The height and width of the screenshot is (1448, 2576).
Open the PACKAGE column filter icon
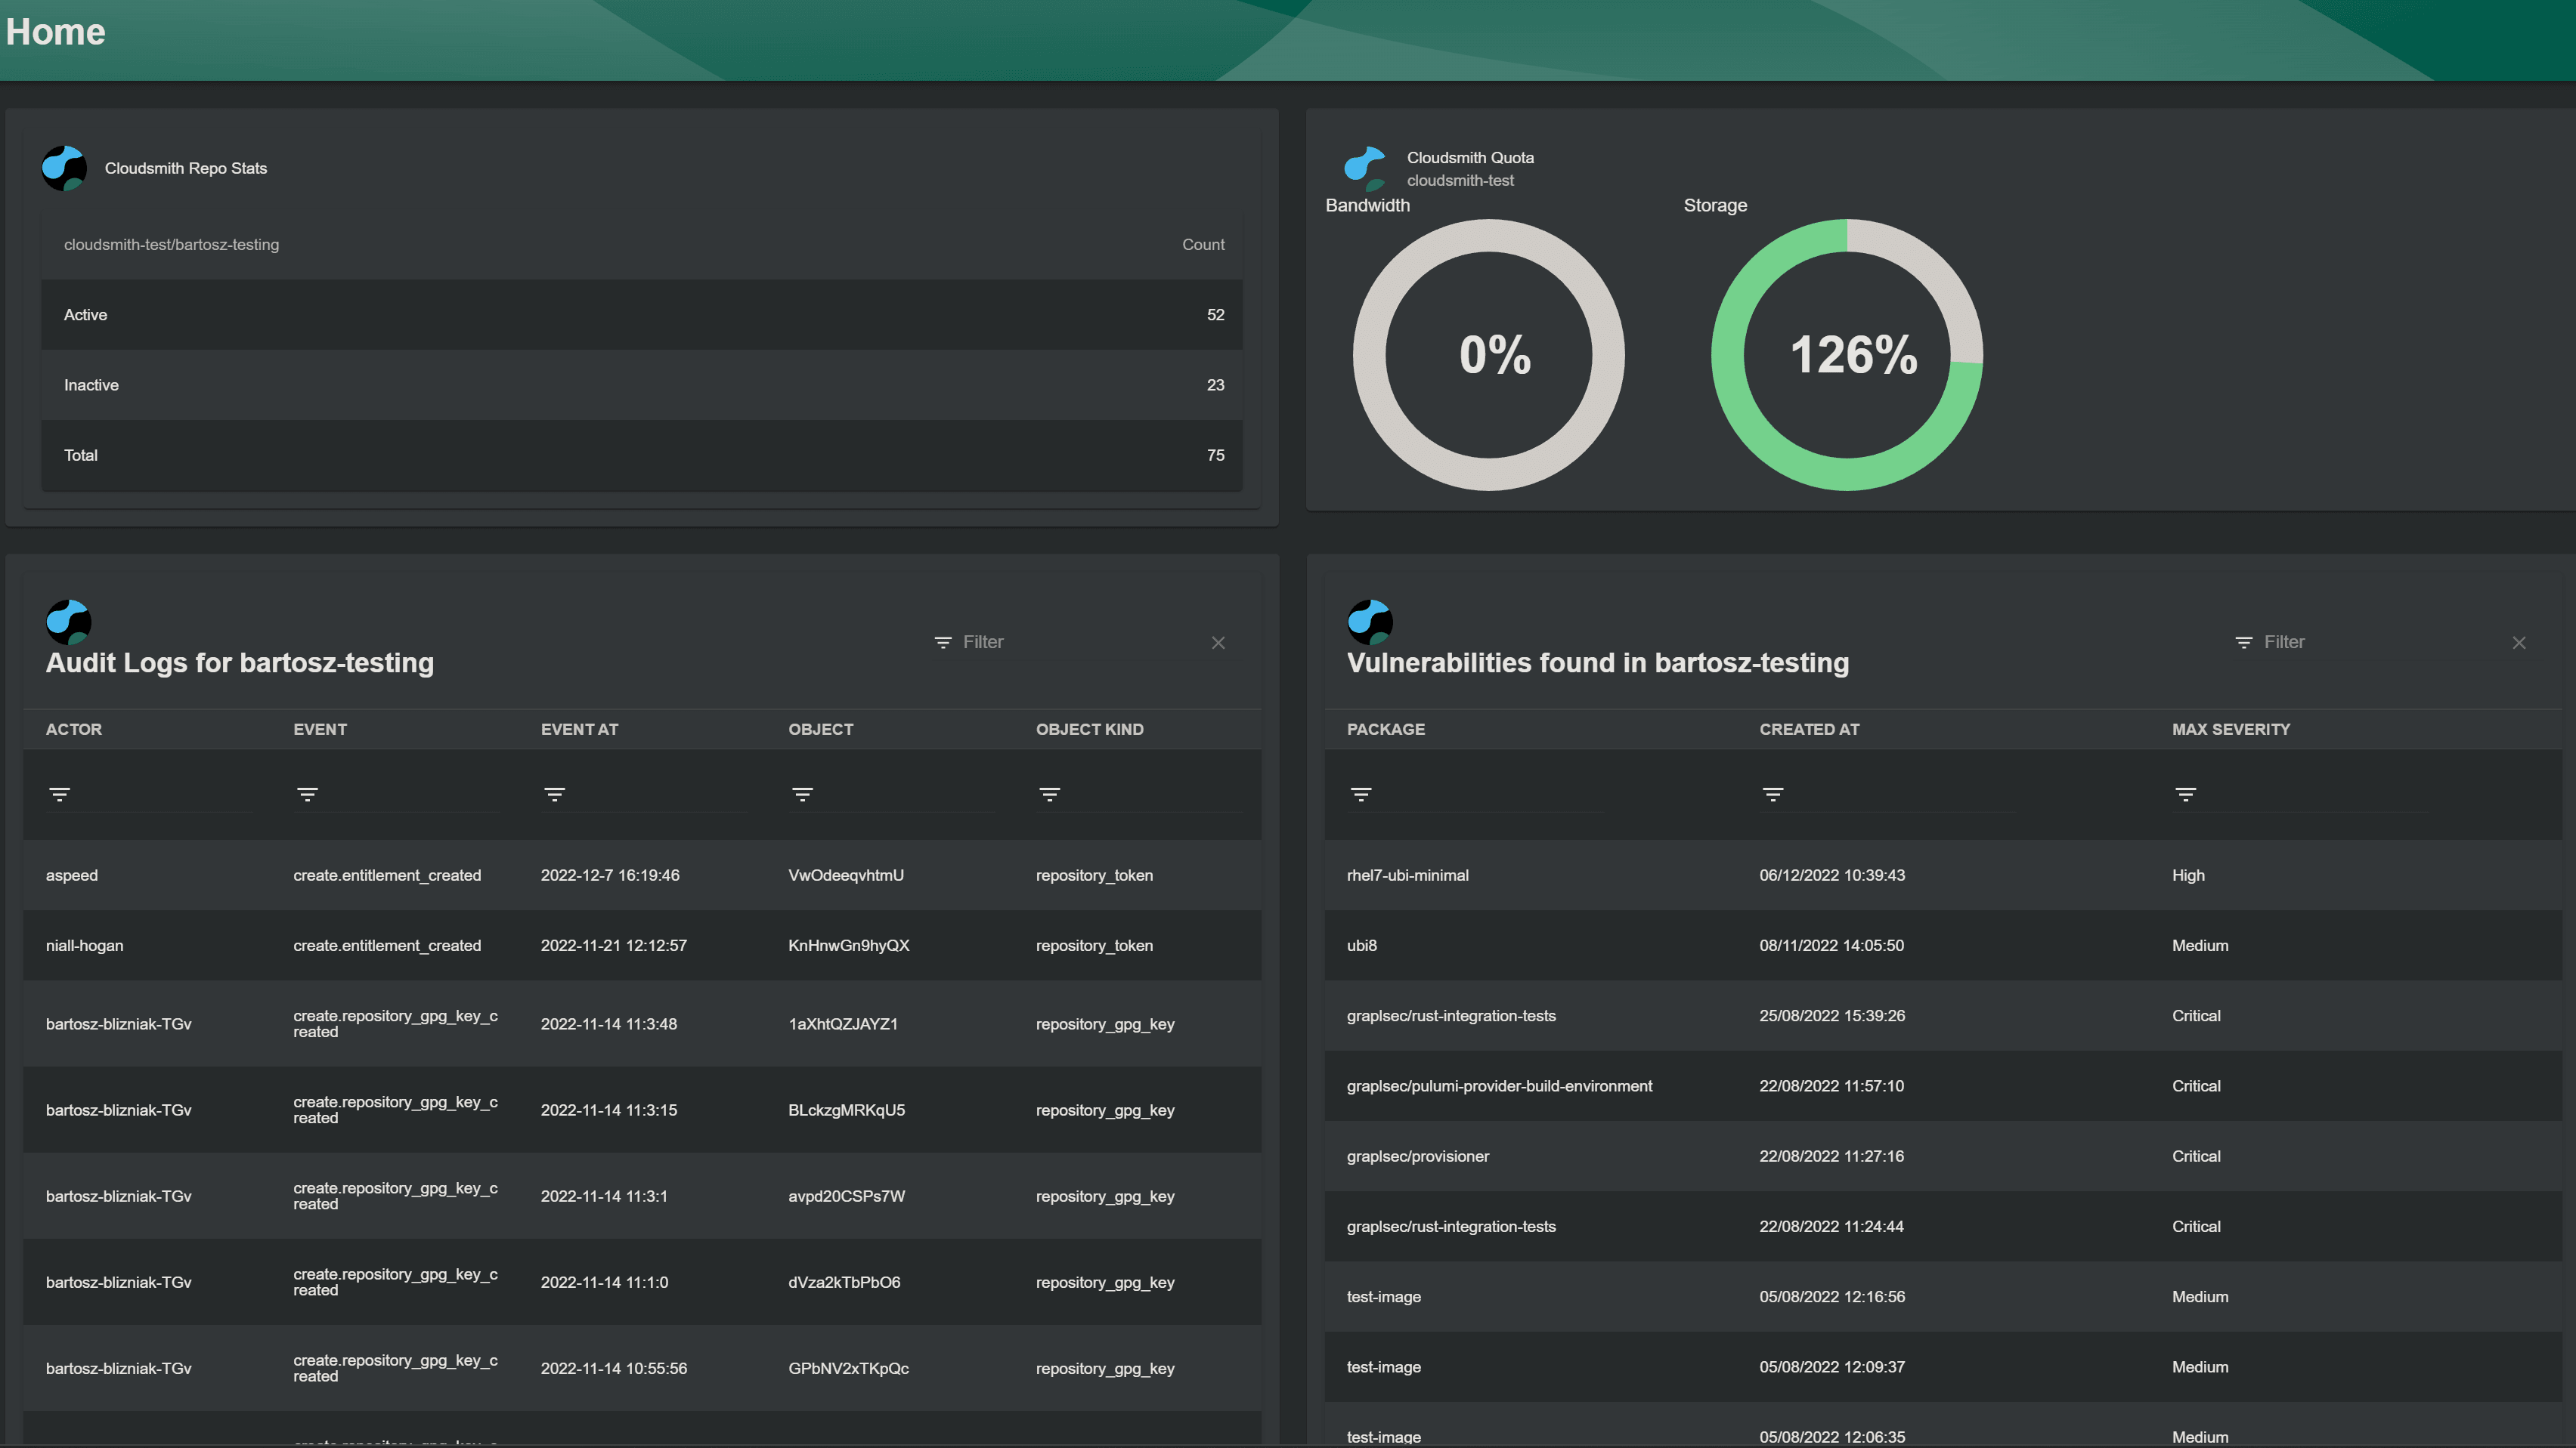[x=1361, y=795]
